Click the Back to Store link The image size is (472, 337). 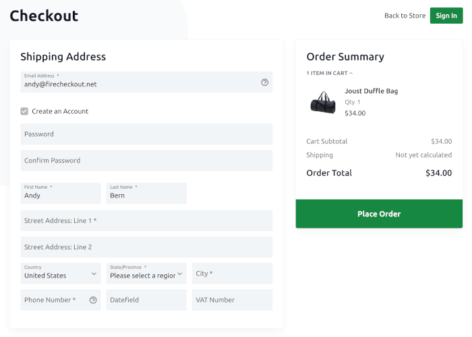pos(405,16)
